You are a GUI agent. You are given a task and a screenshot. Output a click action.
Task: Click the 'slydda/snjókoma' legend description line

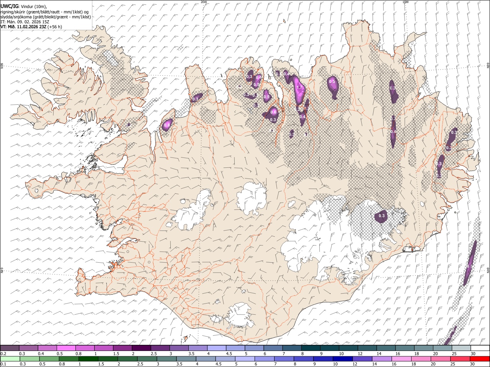[x=46, y=17]
